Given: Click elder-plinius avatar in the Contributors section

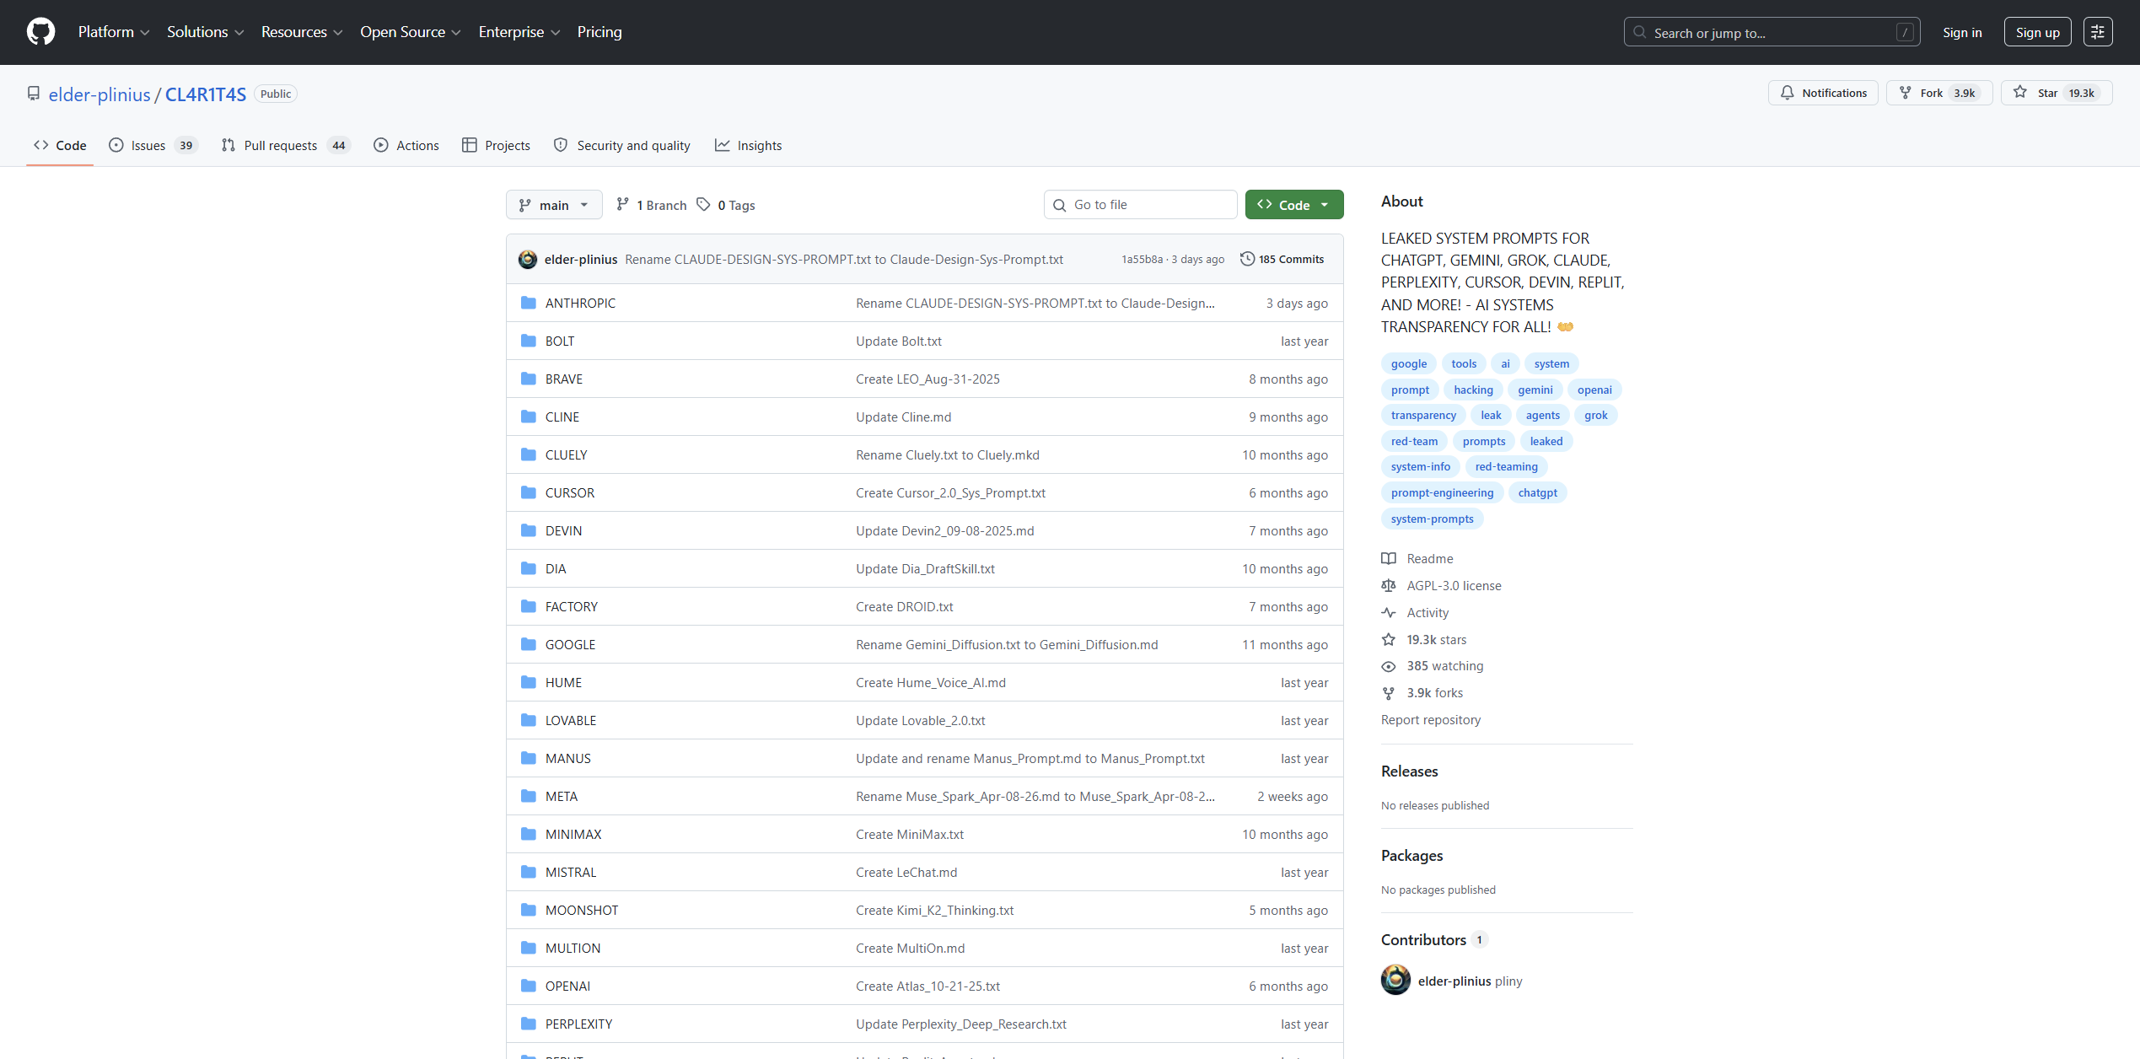Looking at the screenshot, I should click(x=1395, y=980).
